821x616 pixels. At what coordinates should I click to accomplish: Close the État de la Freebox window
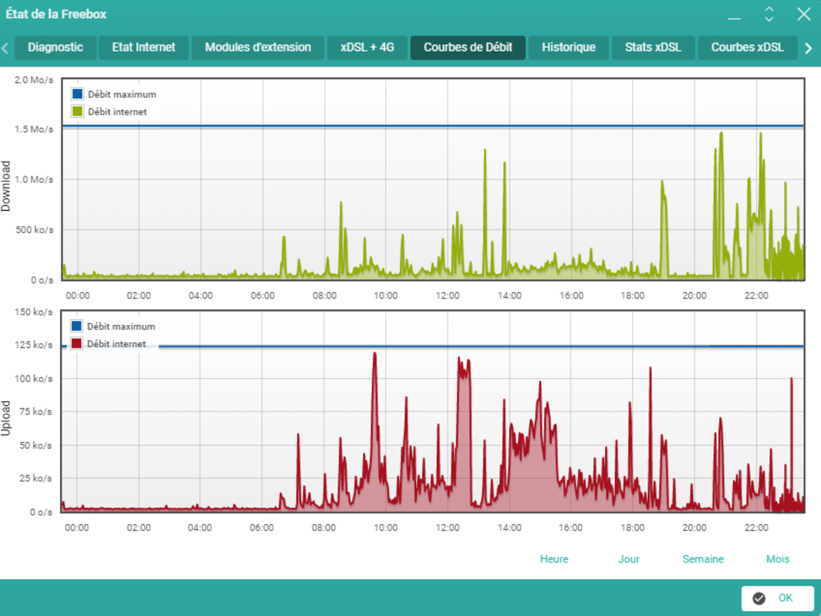click(804, 14)
